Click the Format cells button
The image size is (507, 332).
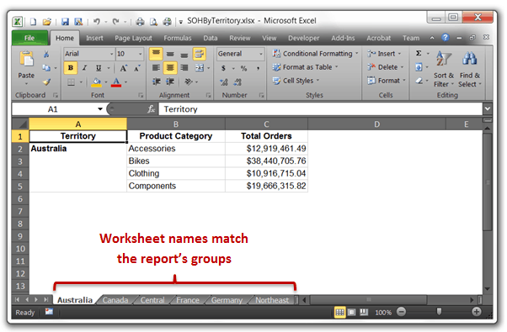tap(386, 81)
